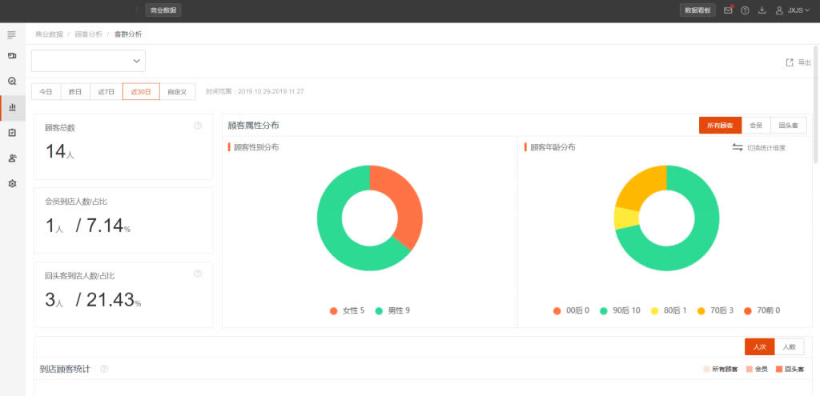Open the clipboard checklist icon in sidebar
The height and width of the screenshot is (396, 820).
tap(12, 132)
